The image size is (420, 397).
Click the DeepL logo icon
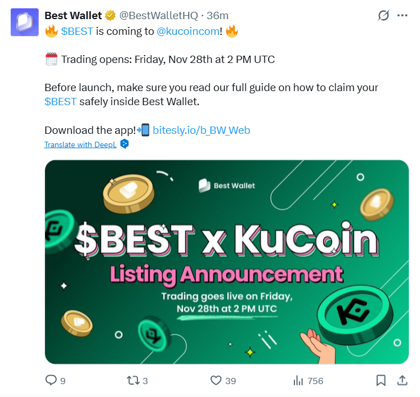[x=124, y=144]
